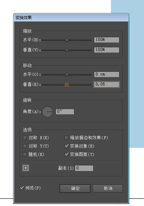Viewport: 144px width, 206px height.
Task: Click the move 垂直(E) slider handle
Action: [x=67, y=84]
